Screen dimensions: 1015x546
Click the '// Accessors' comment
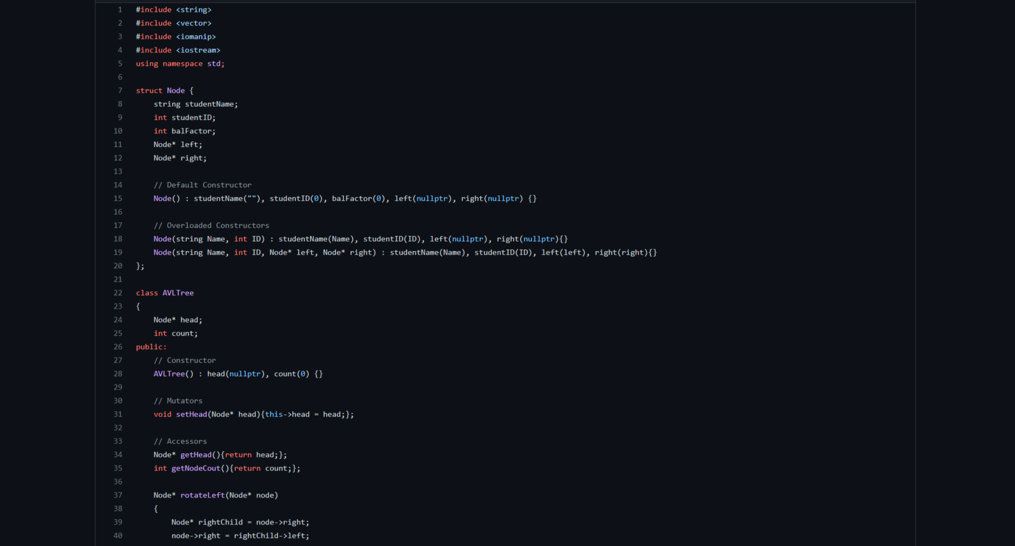point(180,441)
